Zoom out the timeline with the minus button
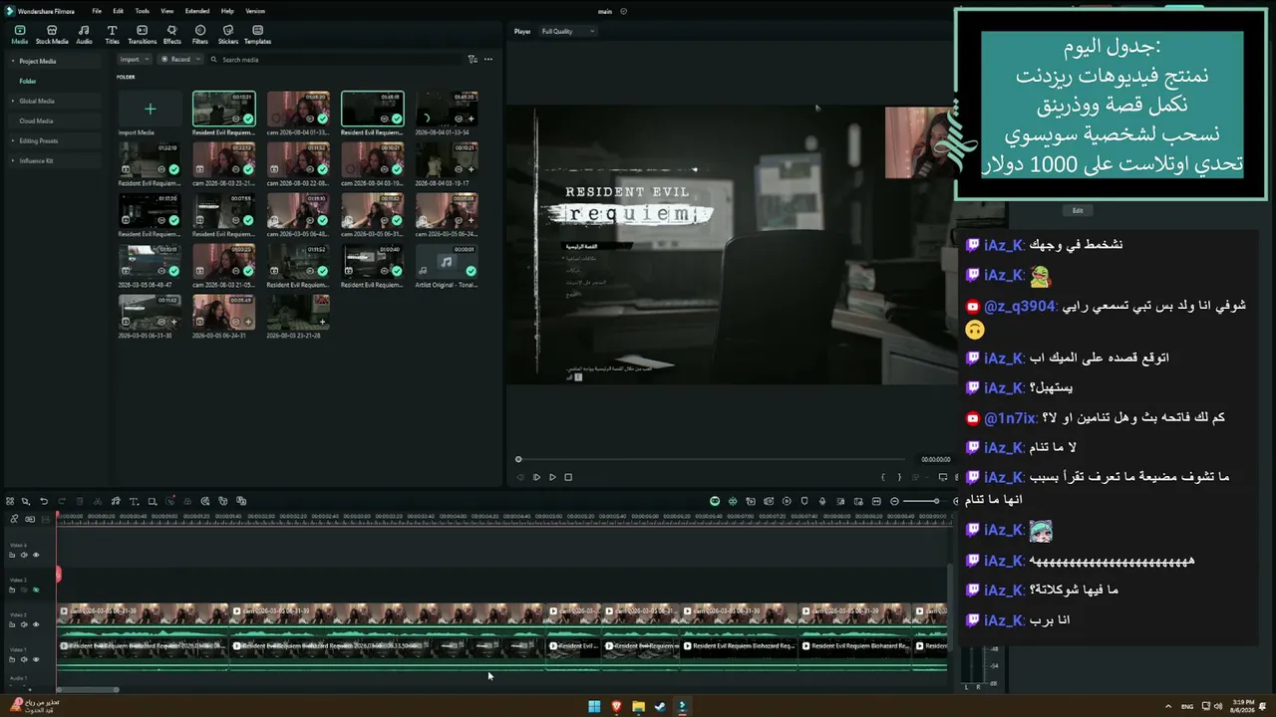Screen dimensions: 1276x717 [x=894, y=501]
